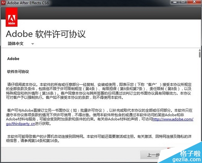Click the license agreement scrollbar thumb

coord(199,55)
